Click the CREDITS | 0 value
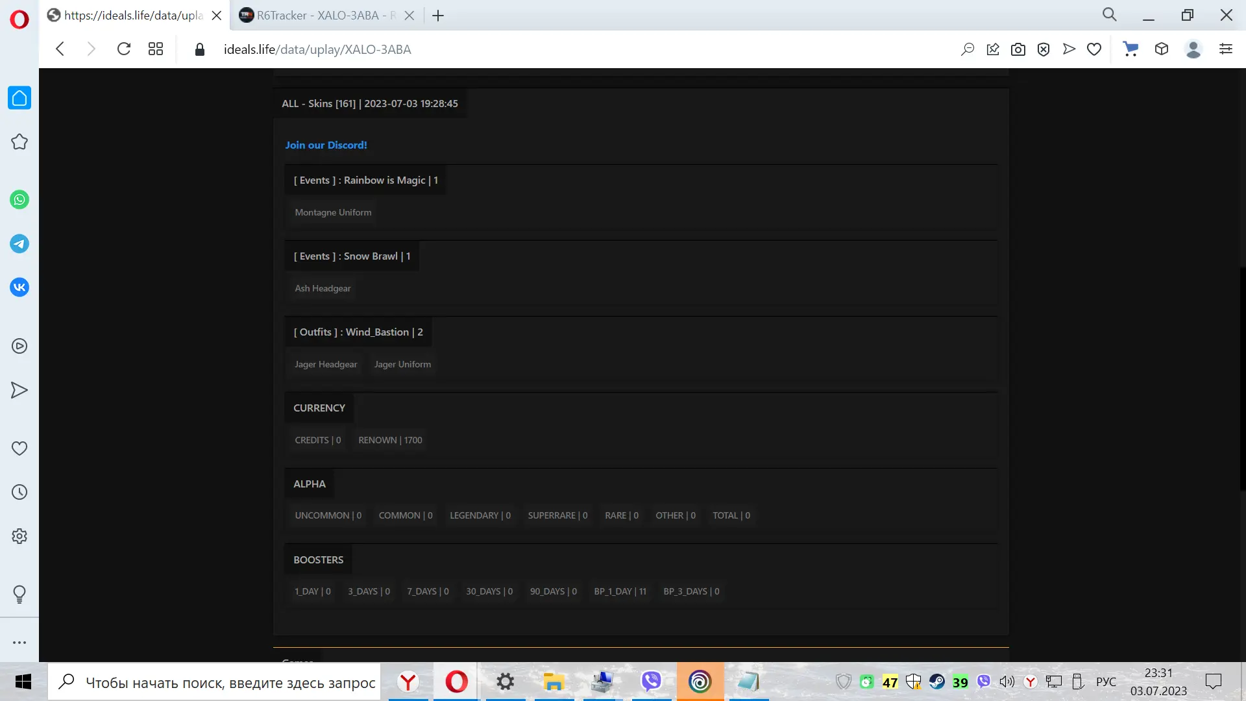Screen dimensions: 1246x701 (318, 440)
